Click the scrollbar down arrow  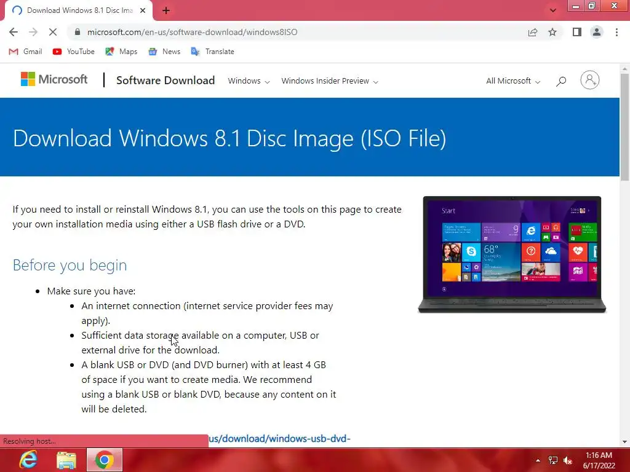point(624,442)
